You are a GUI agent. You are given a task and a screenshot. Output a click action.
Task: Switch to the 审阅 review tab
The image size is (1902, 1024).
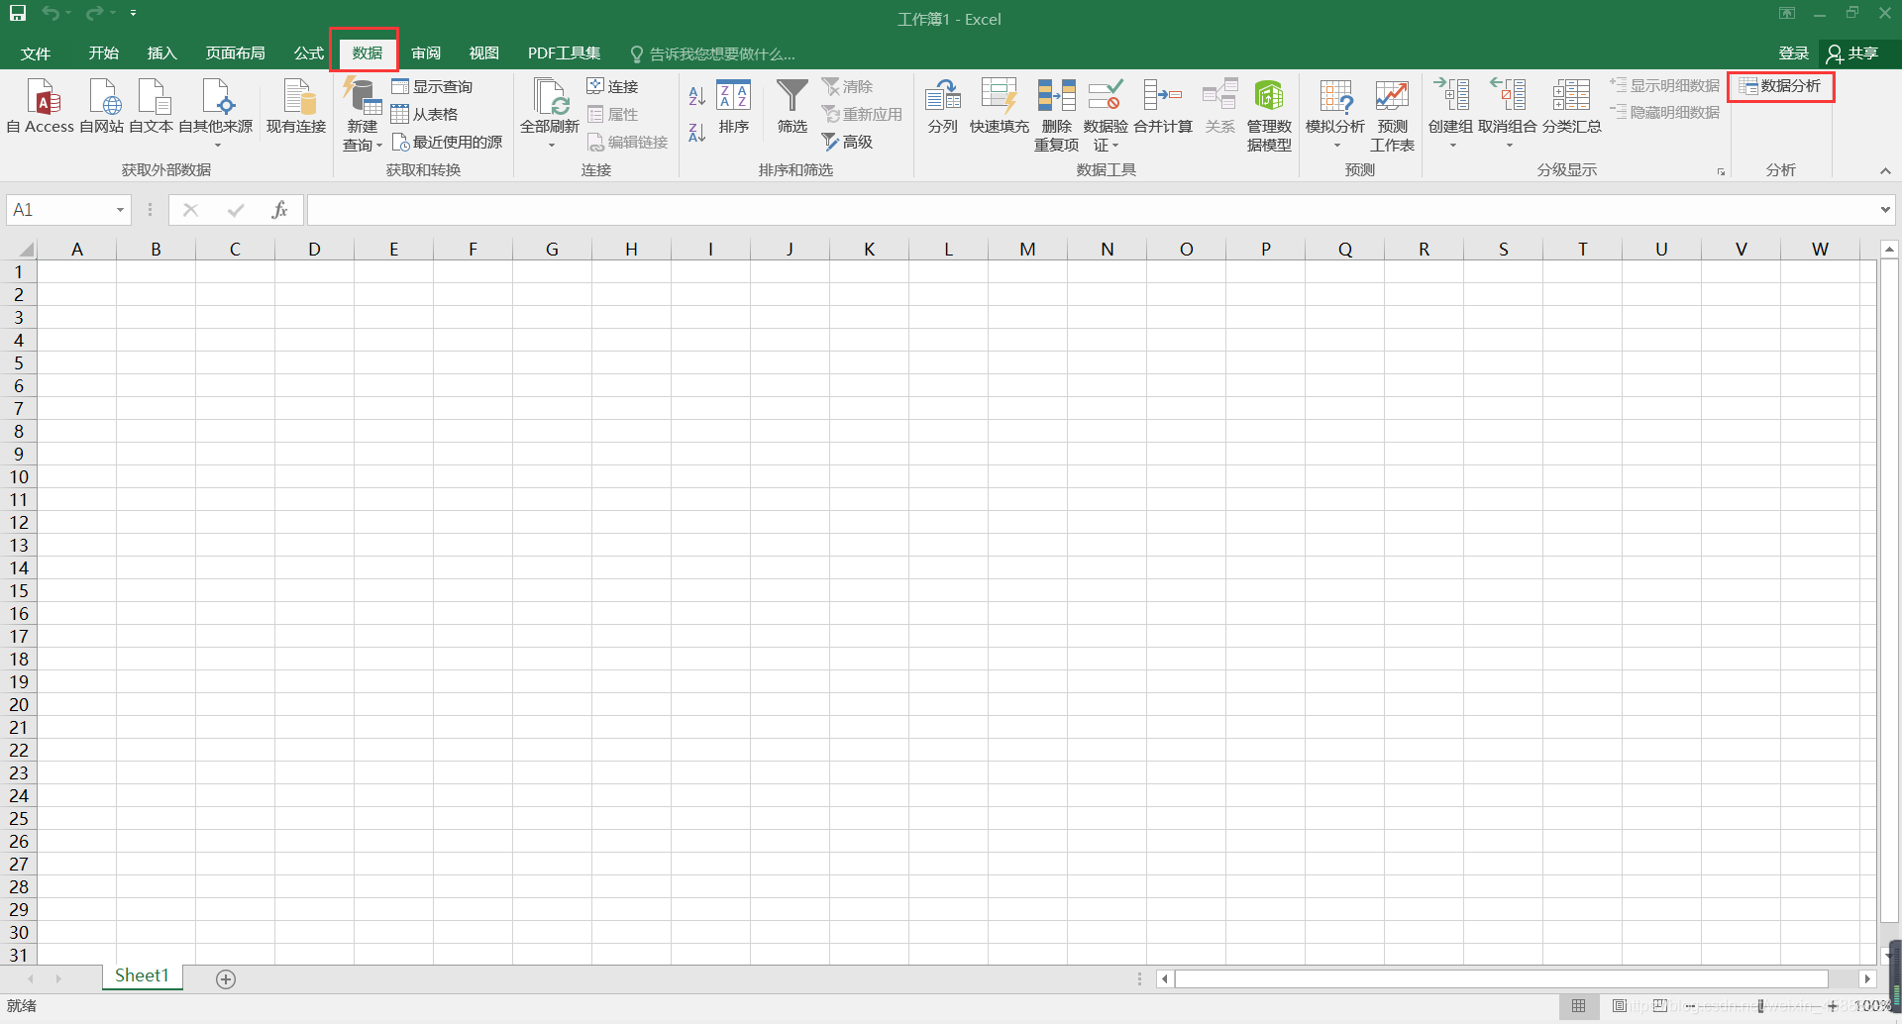pyautogui.click(x=426, y=53)
